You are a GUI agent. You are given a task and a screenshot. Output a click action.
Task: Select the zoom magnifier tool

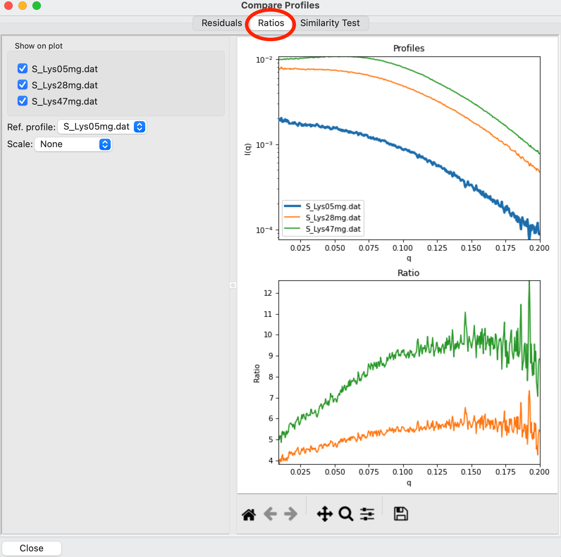pyautogui.click(x=346, y=514)
